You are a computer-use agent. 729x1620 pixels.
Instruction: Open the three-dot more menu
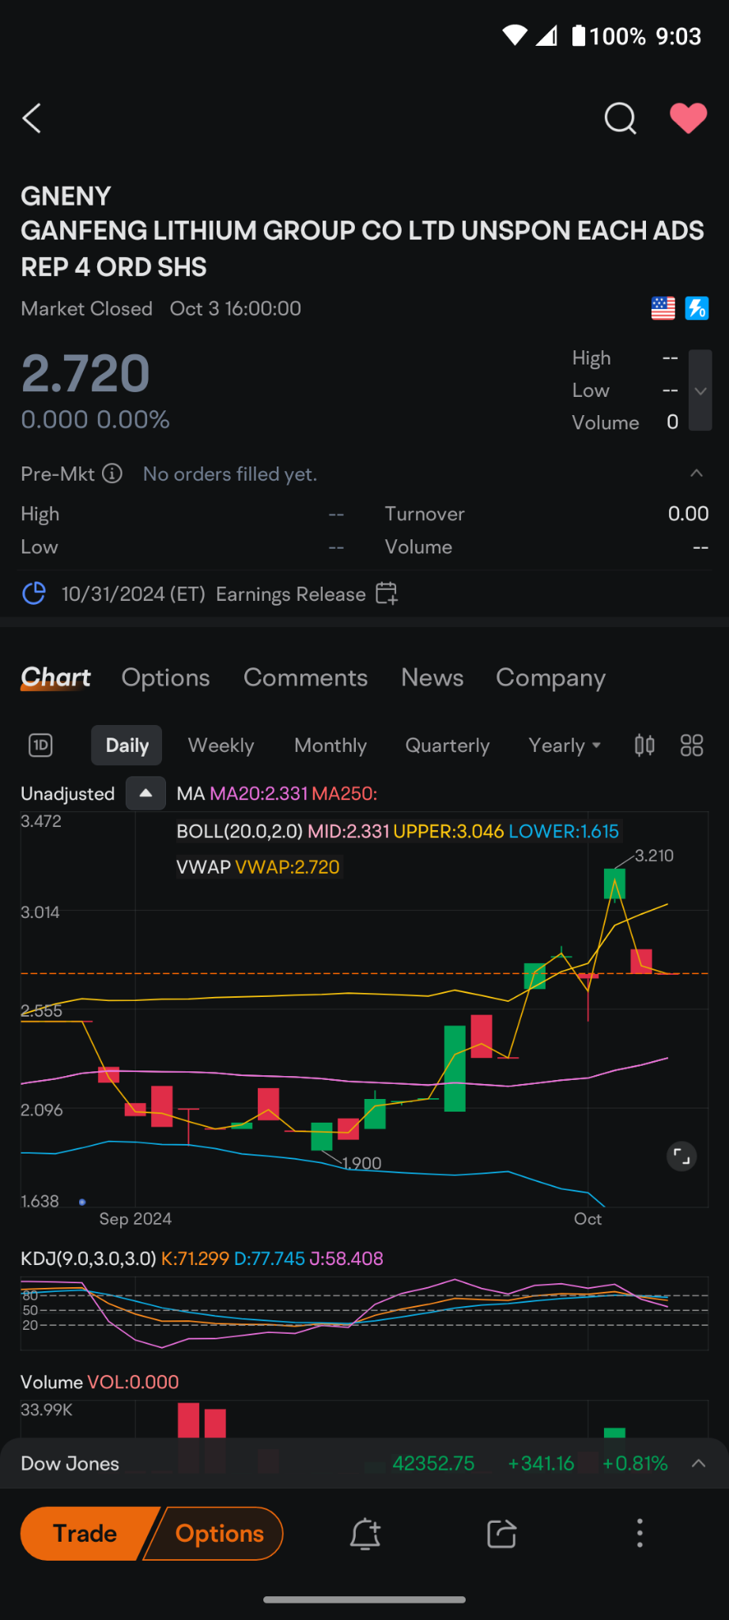(640, 1534)
